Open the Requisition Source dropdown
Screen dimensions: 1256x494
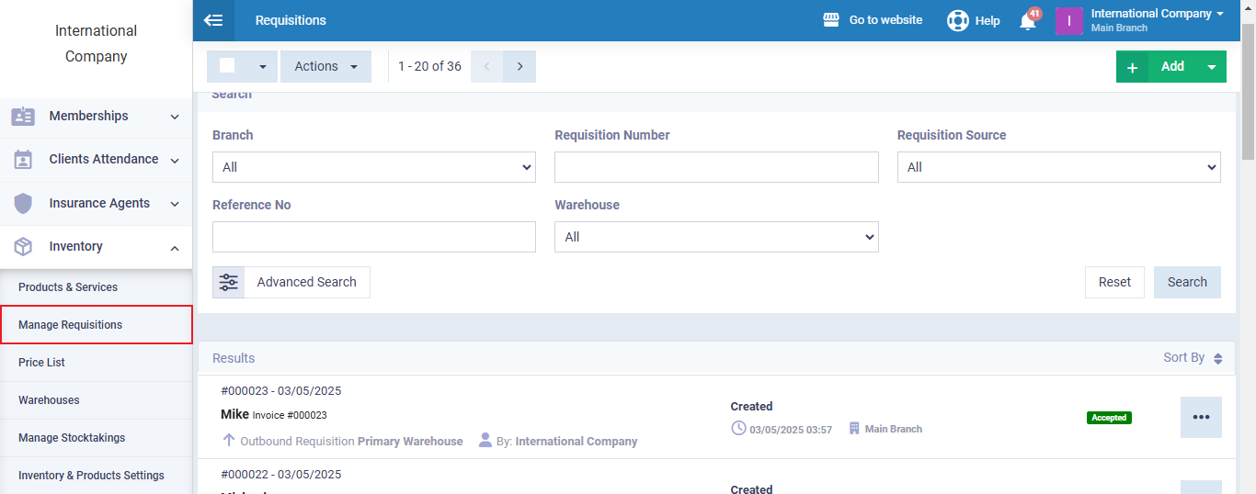(1058, 167)
